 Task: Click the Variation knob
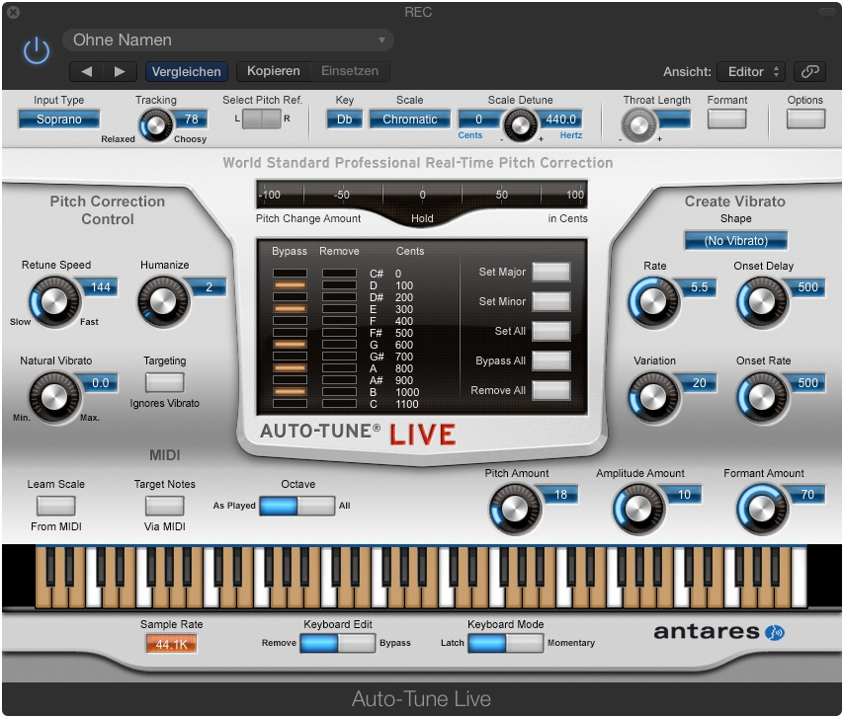[653, 397]
